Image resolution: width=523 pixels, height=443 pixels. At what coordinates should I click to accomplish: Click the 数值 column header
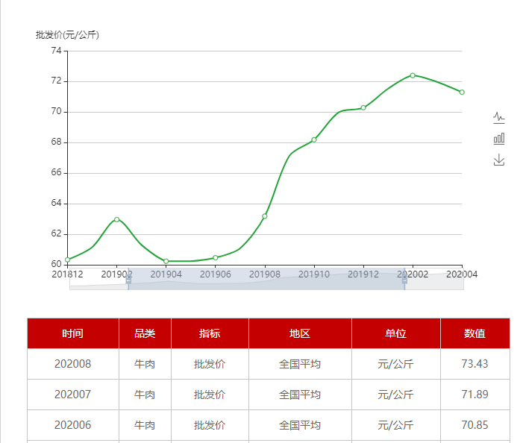475,333
